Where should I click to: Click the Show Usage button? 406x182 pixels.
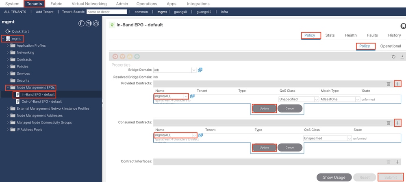(x=334, y=177)
